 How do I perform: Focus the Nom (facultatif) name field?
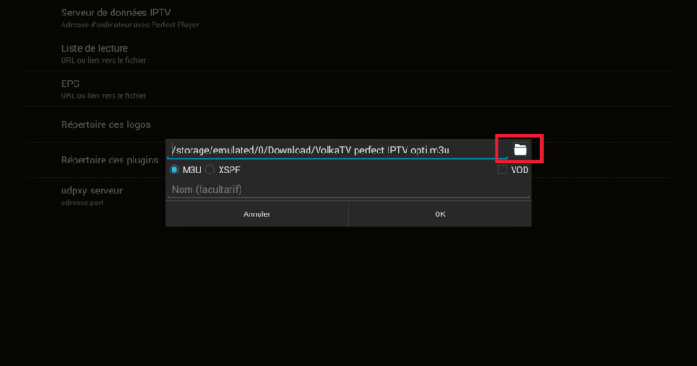(x=348, y=190)
